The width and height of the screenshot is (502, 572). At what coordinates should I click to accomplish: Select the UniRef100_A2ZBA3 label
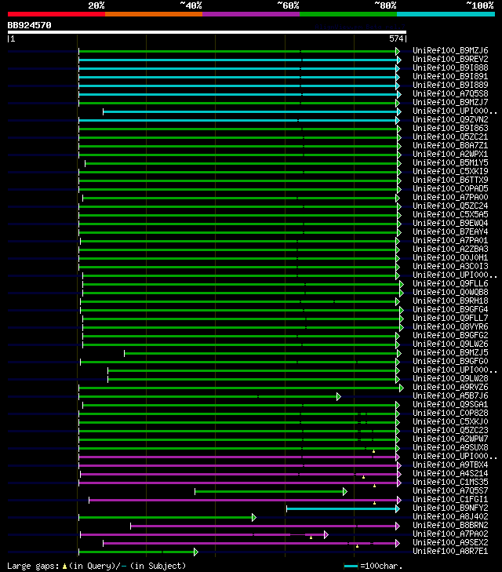coord(450,250)
